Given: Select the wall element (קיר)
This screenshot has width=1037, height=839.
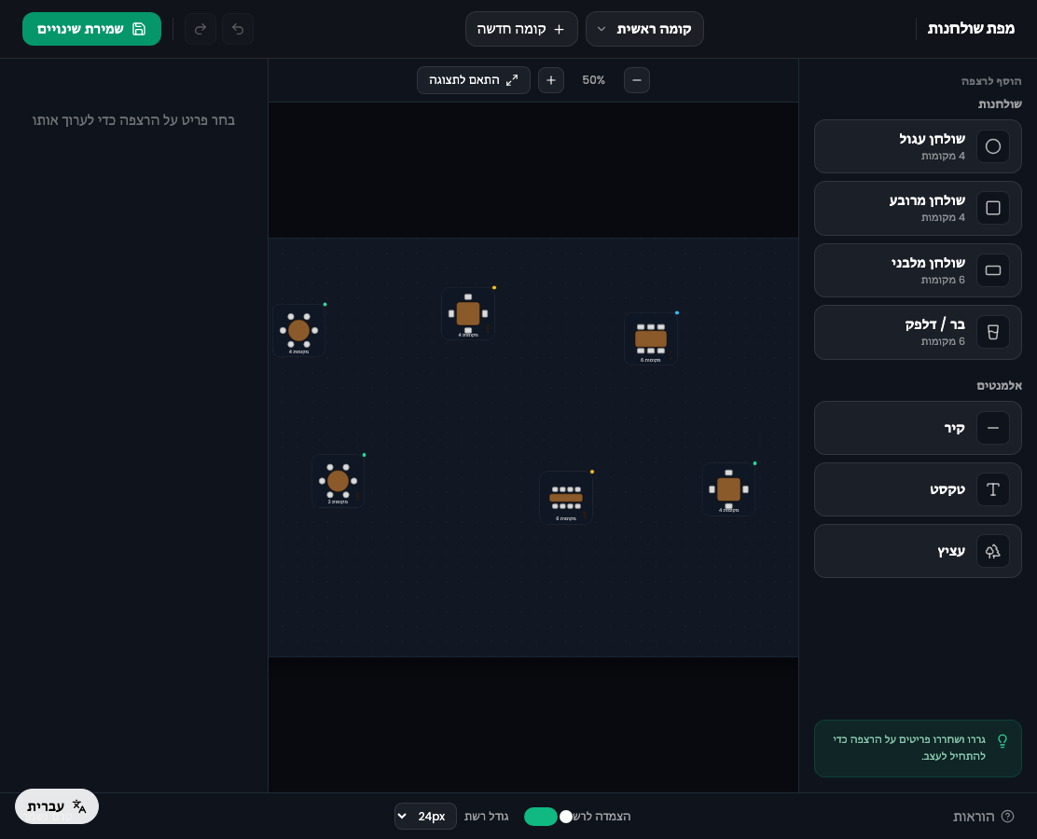Looking at the screenshot, I should [x=918, y=428].
